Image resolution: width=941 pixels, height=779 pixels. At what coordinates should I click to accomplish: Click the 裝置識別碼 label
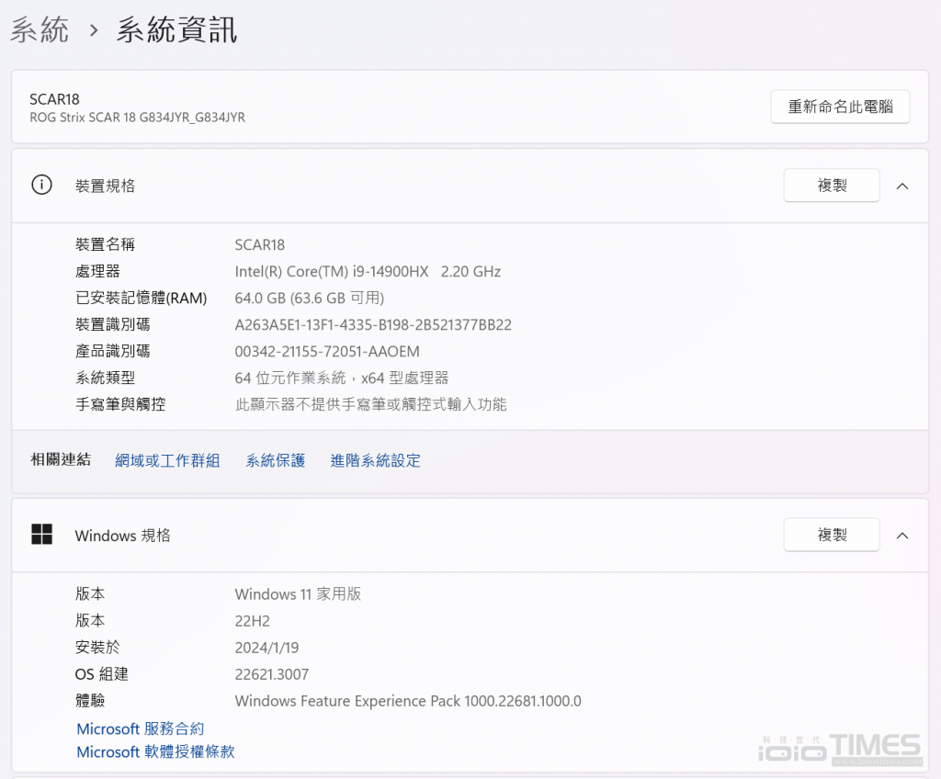[113, 324]
